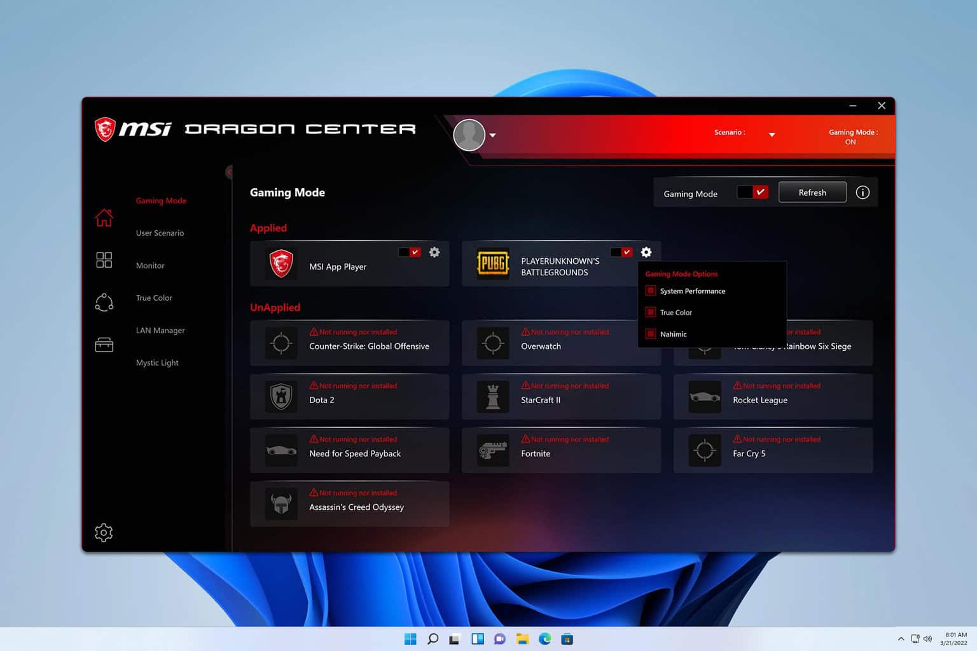977x651 pixels.
Task: Launch Microsoft Edge from the taskbar
Action: 544,639
